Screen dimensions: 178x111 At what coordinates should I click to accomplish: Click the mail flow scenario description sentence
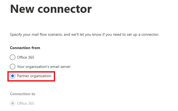click(x=84, y=35)
